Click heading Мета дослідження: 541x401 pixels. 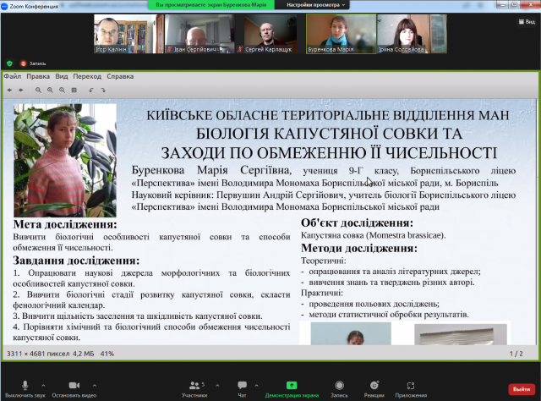[x=65, y=224]
